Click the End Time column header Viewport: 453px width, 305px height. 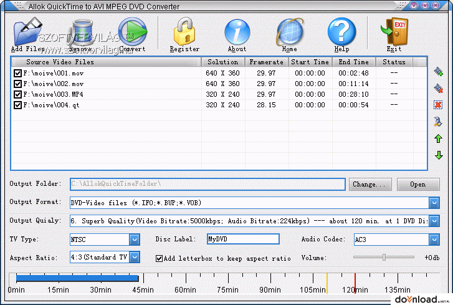(x=354, y=62)
